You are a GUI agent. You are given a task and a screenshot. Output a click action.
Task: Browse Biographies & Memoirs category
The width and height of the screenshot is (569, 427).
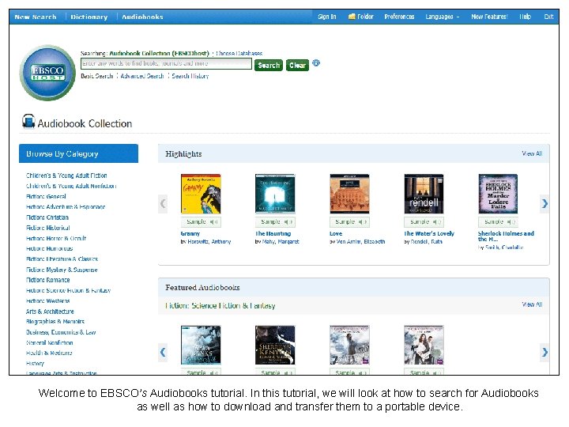(55, 322)
